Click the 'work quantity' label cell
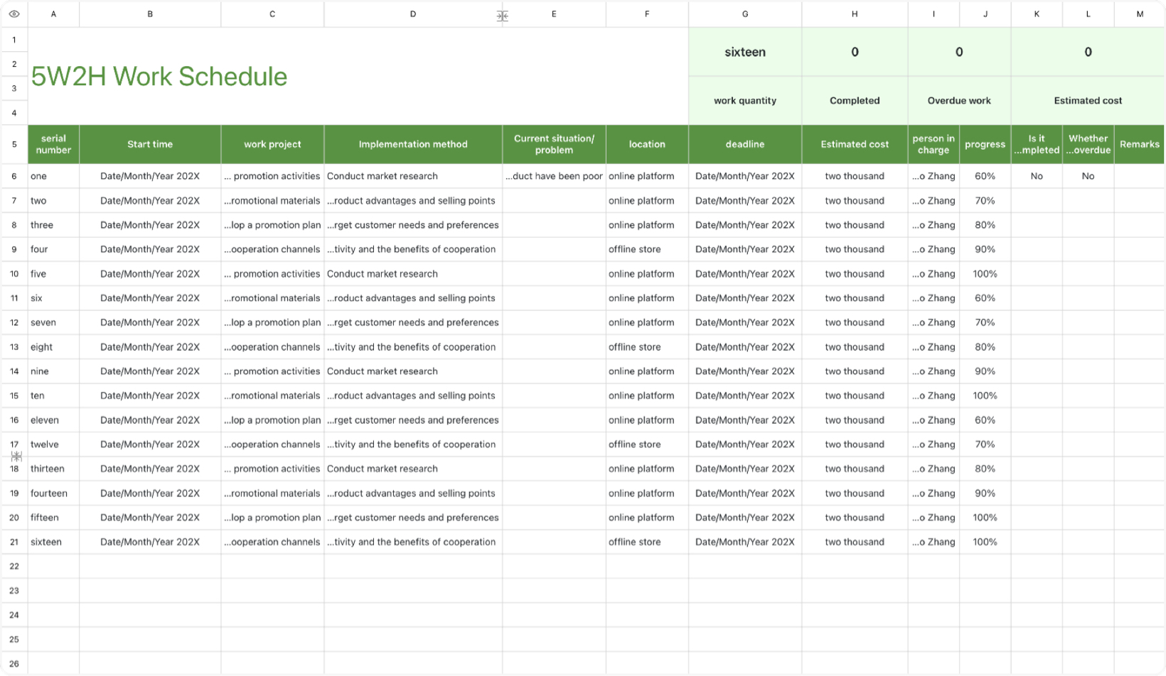 coord(745,101)
